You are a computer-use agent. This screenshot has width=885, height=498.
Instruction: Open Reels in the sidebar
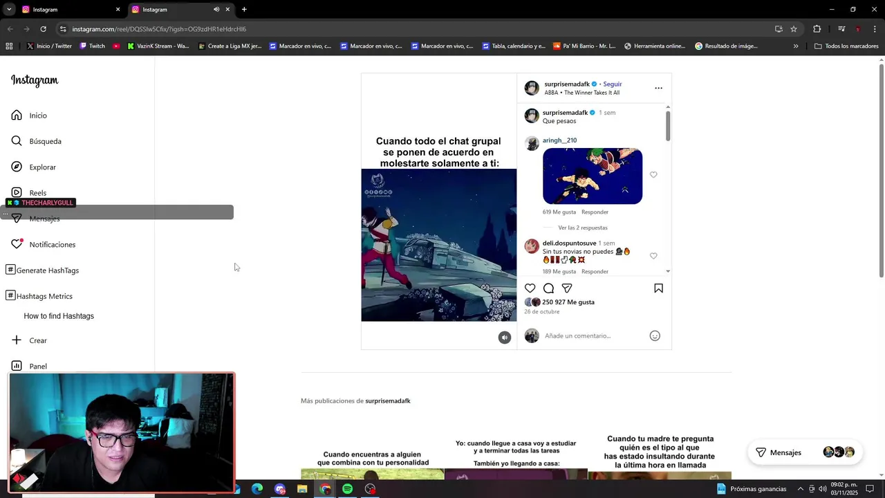[28, 193]
